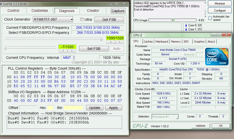Click the Minimize button in fan control window
Image resolution: width=234 pixels, height=139 pixels.
tap(220, 4)
